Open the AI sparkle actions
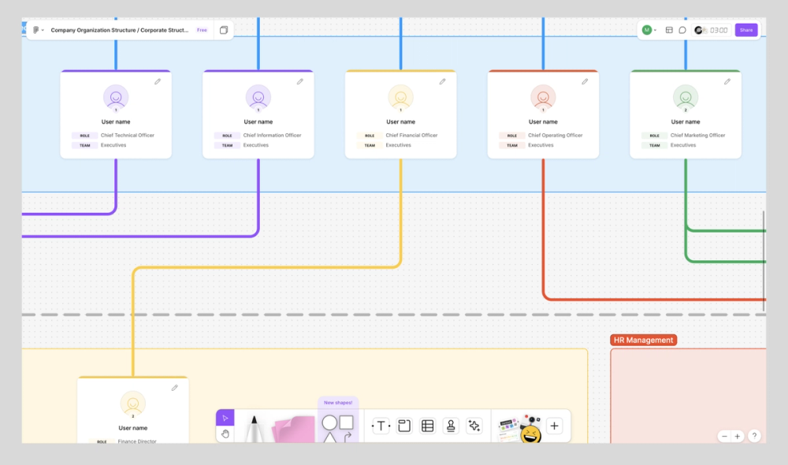Screen dimensions: 788x465 (474, 426)
